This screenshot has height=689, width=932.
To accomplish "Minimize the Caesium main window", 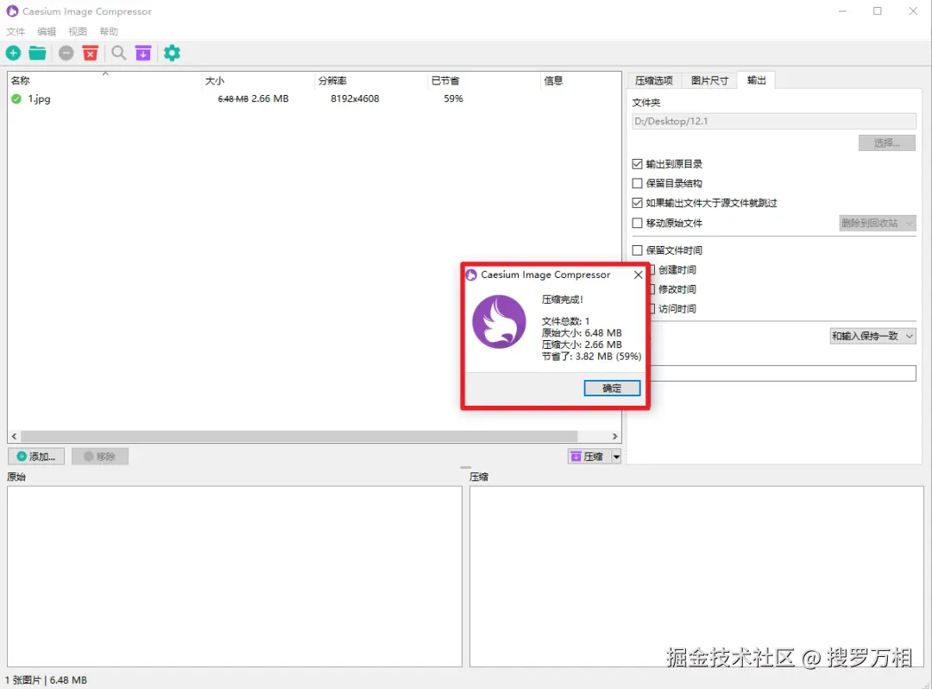I will [842, 11].
